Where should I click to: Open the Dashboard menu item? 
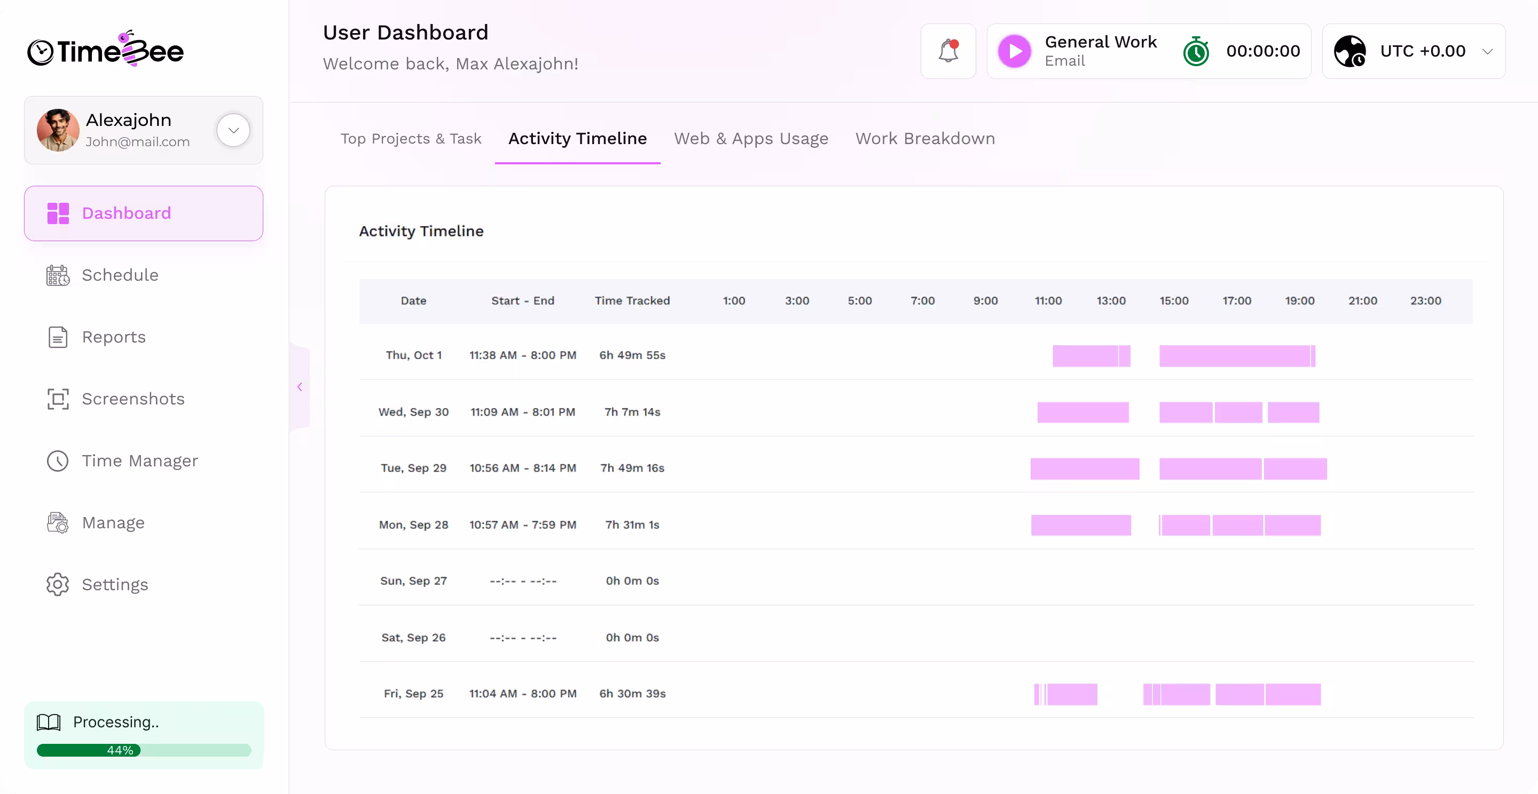pyautogui.click(x=143, y=213)
